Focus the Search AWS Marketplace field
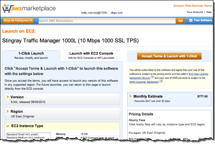215x145 pixels. tap(107, 21)
